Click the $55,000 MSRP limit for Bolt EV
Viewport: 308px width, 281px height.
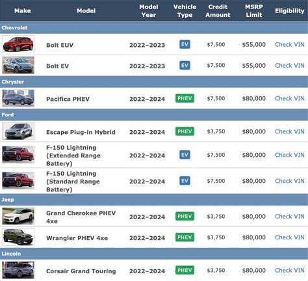(254, 66)
